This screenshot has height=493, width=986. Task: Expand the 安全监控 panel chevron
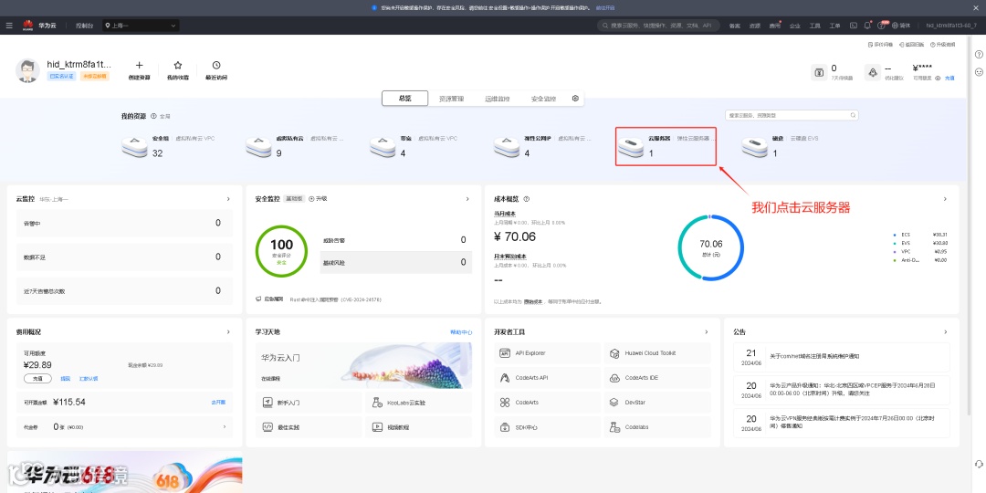click(x=467, y=199)
